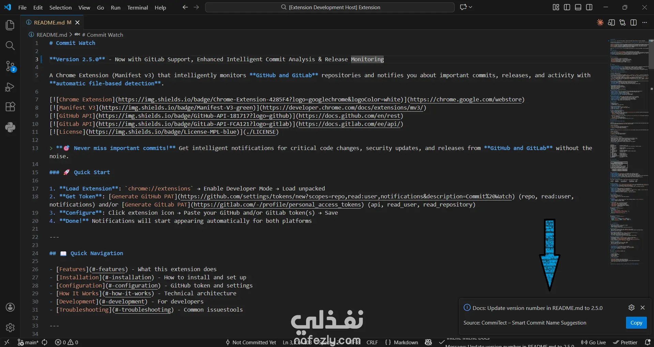654x347 pixels.
Task: Open the remote window indicator
Action: (x=7, y=342)
